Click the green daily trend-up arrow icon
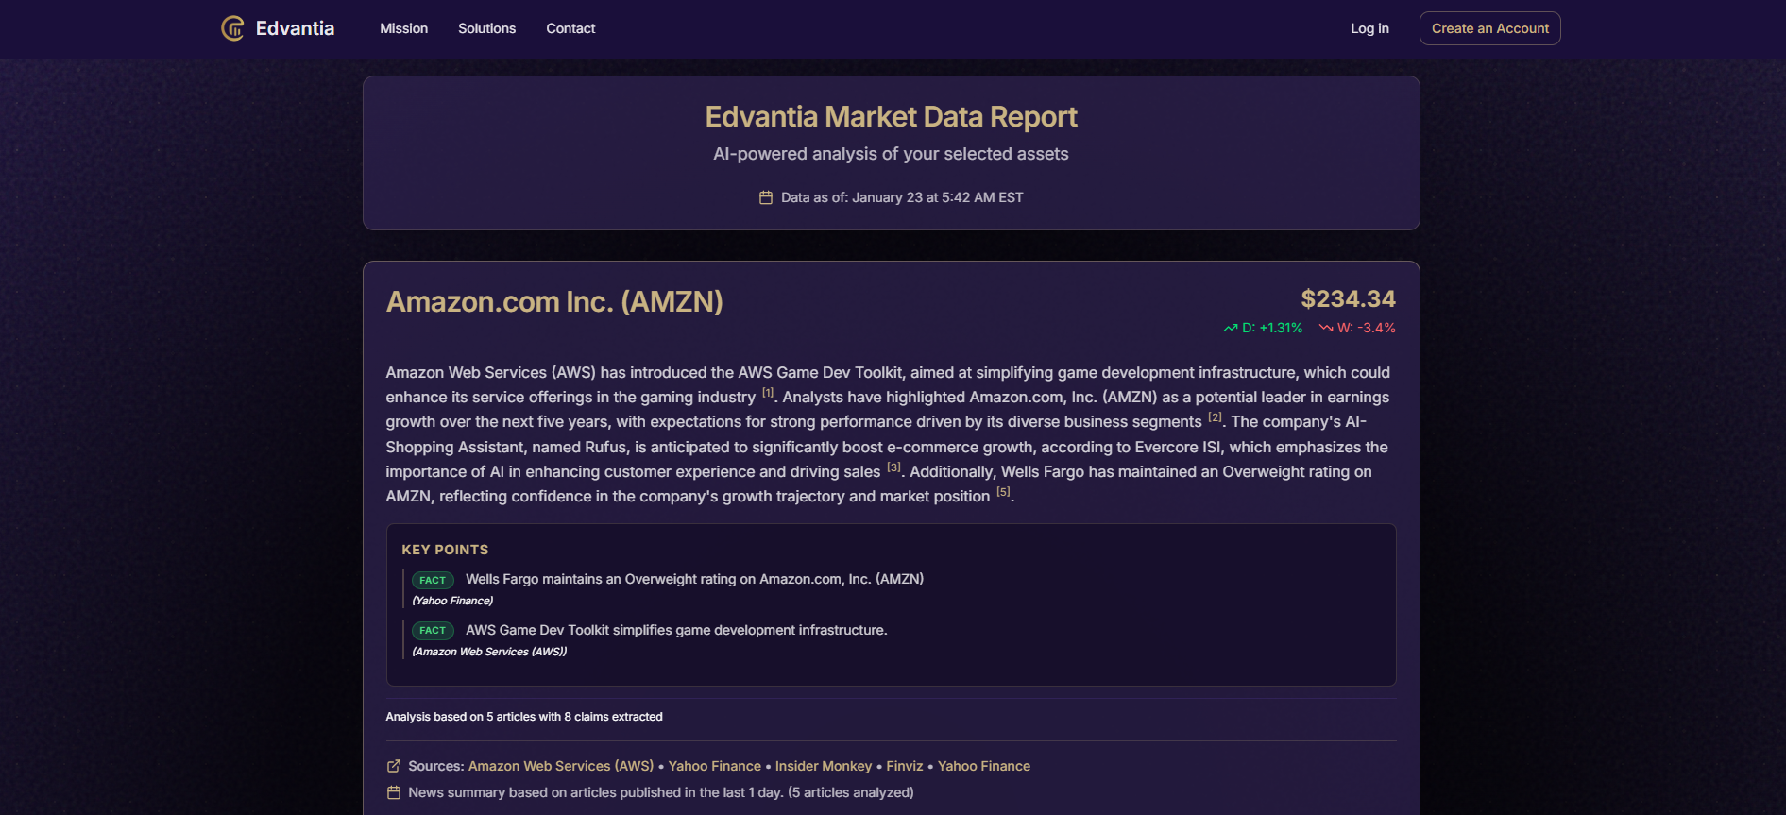This screenshot has height=815, width=1786. tap(1230, 328)
